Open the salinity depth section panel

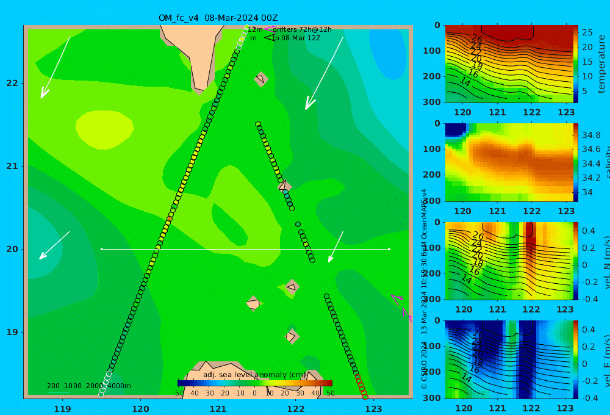click(x=509, y=162)
